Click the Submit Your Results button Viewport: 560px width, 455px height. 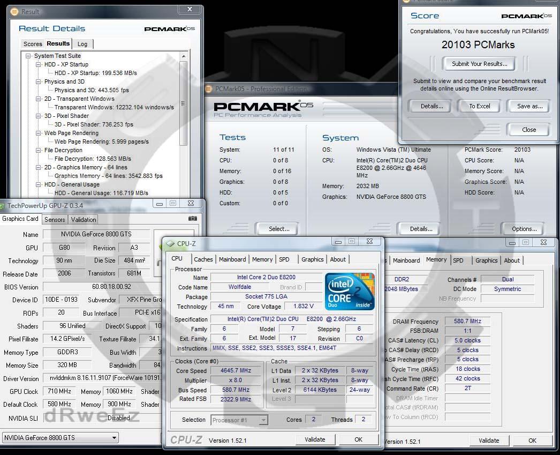479,64
